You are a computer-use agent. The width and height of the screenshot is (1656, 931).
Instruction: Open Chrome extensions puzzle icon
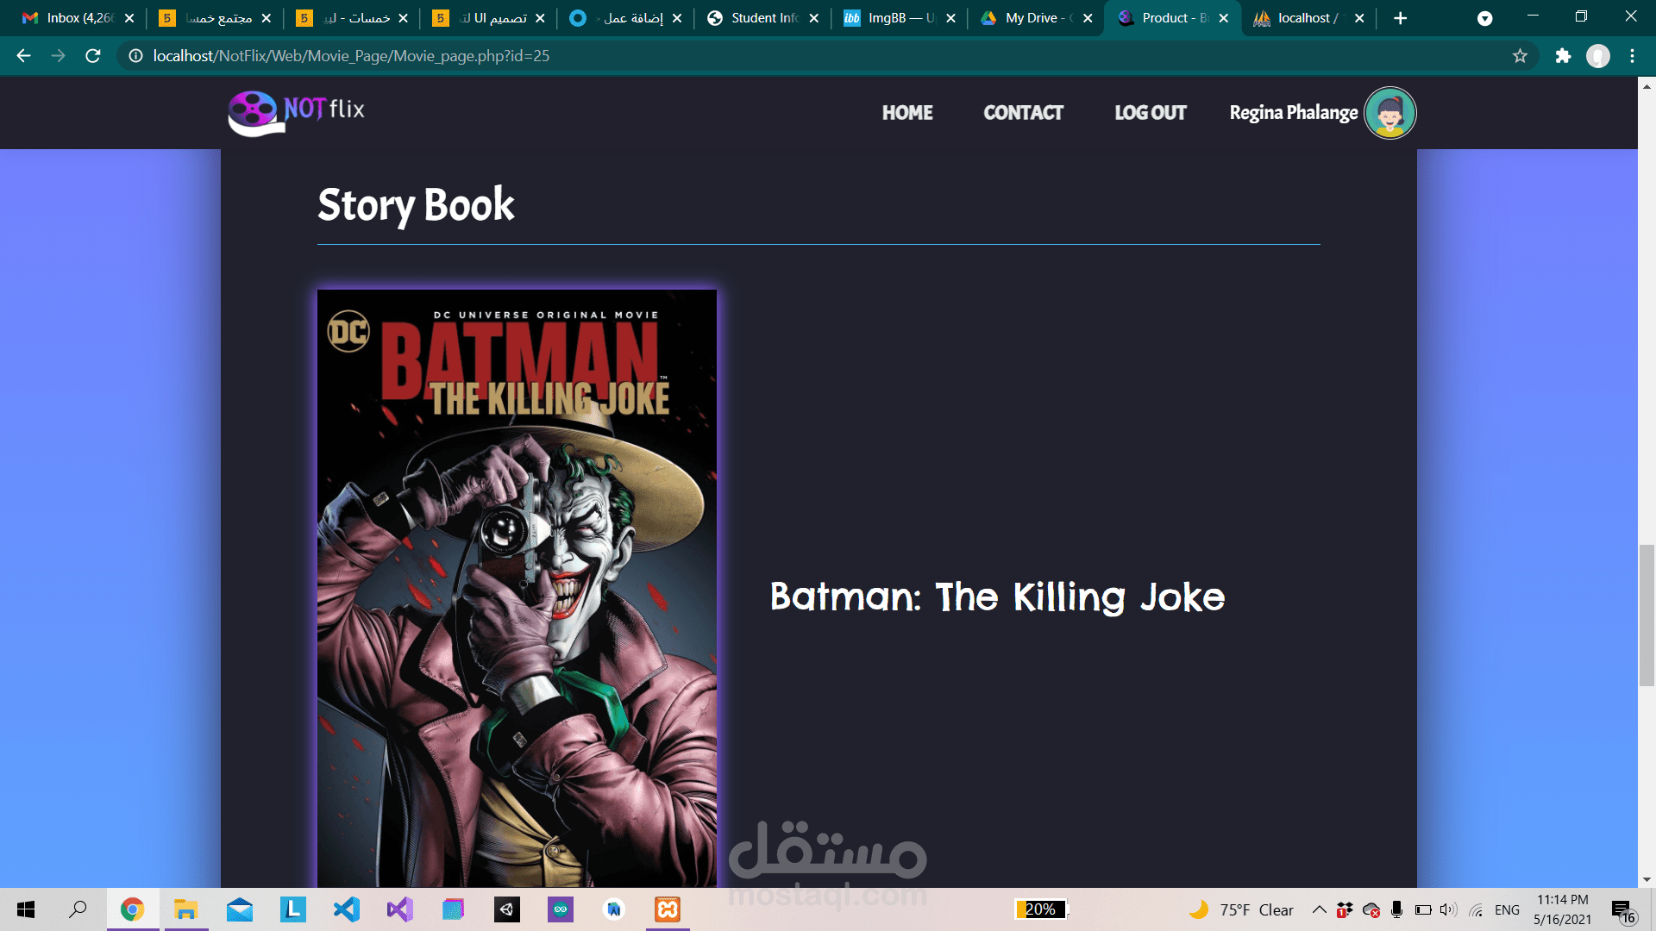[x=1563, y=56]
